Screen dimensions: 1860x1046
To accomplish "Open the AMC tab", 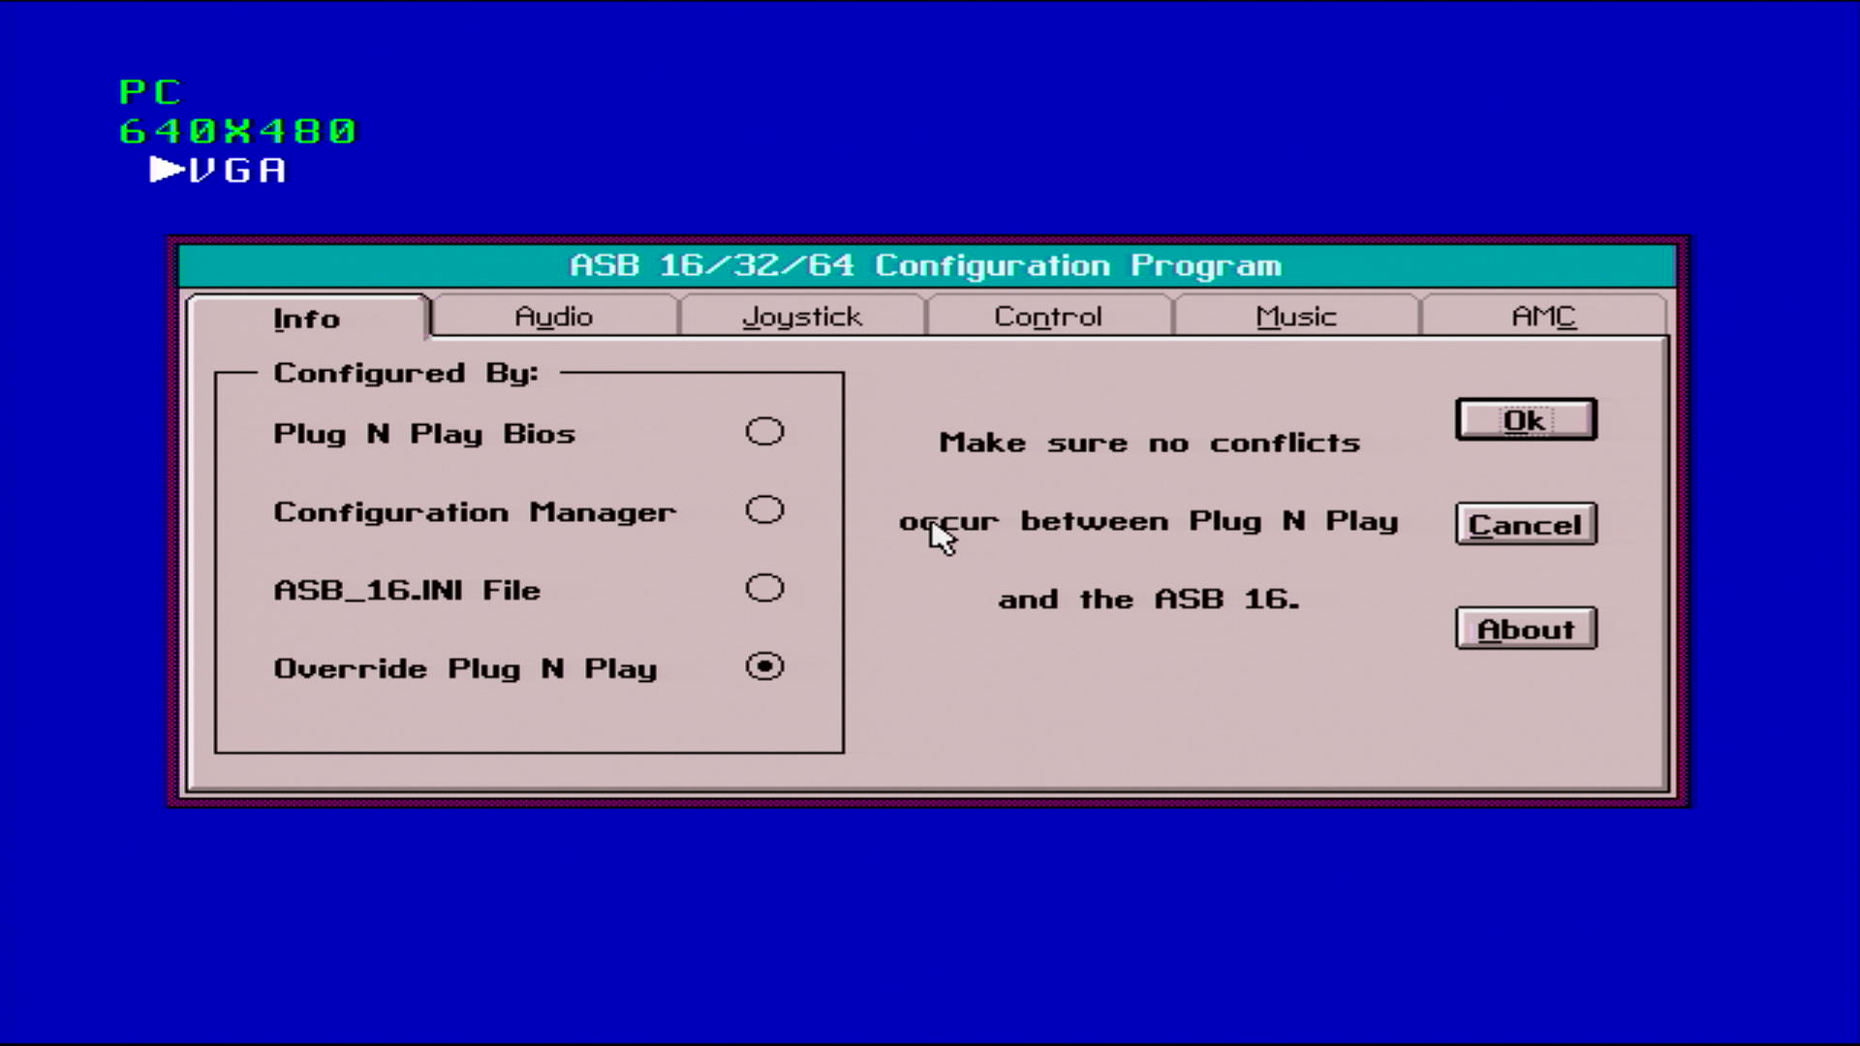I will tap(1543, 317).
